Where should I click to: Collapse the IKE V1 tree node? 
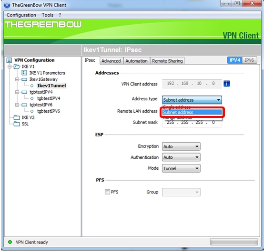click(10, 67)
